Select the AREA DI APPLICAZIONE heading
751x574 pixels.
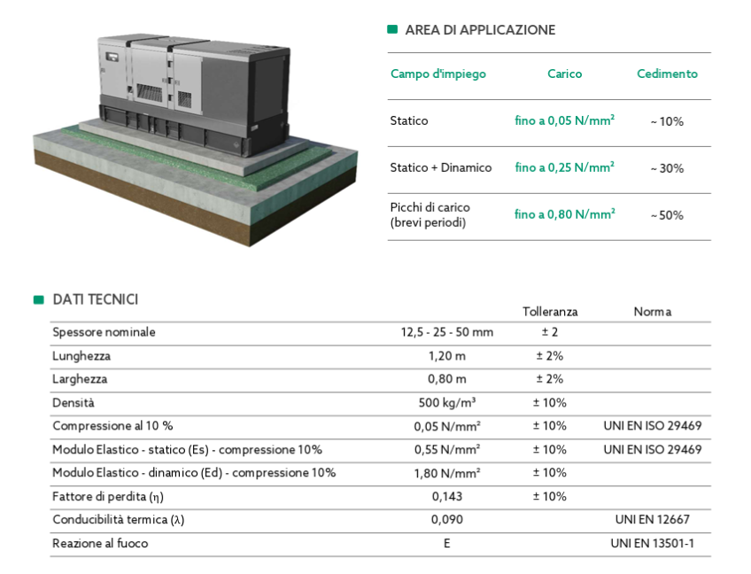pos(480,30)
